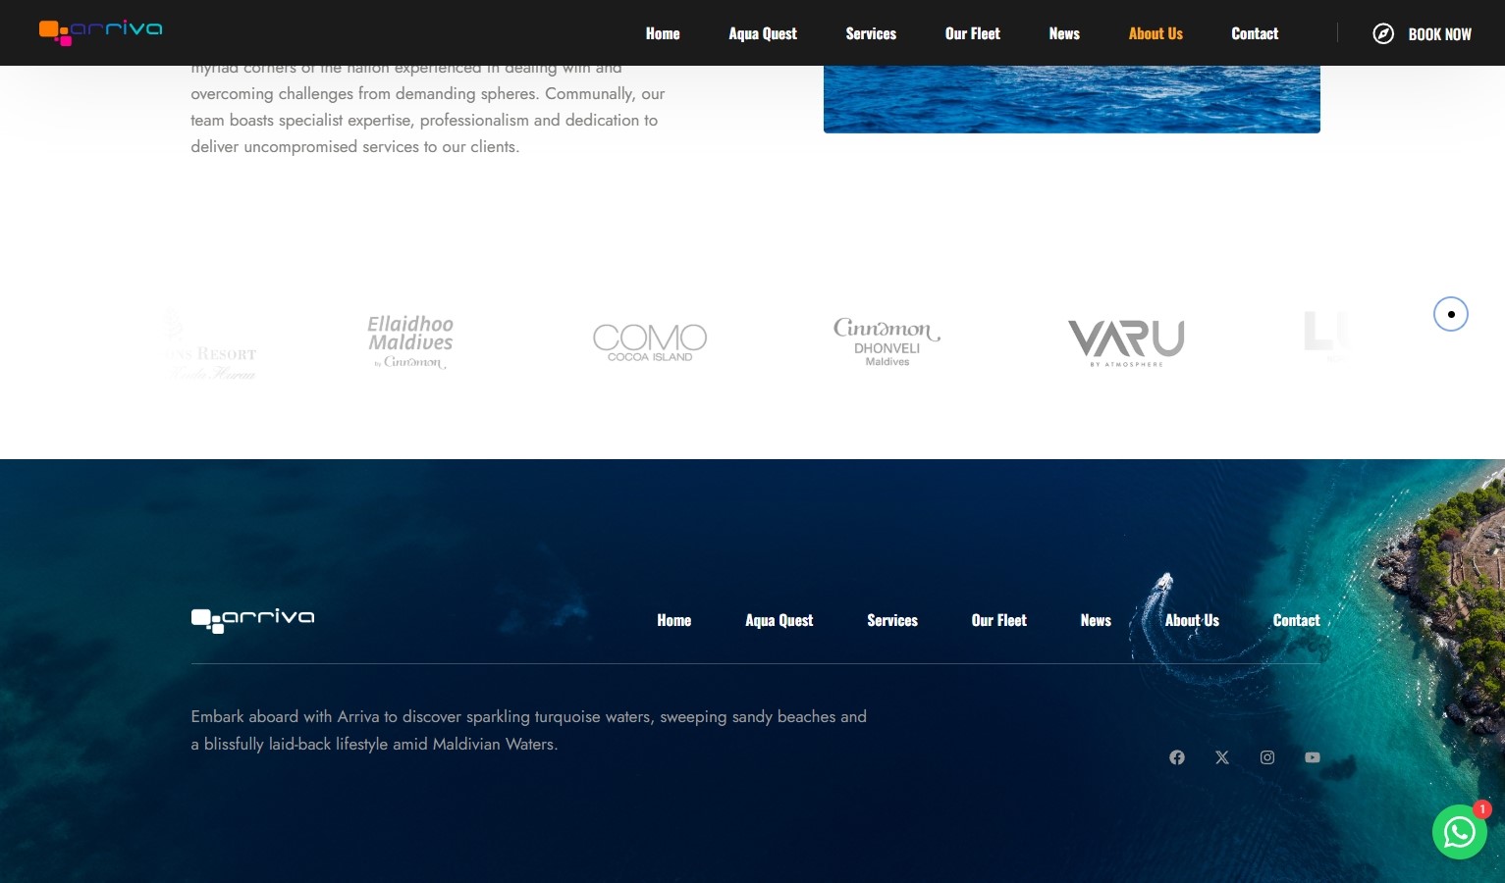Screen dimensions: 1505x883
Task: Click the 'deliver uncompromised services to our clients' text
Action: pos(354,146)
